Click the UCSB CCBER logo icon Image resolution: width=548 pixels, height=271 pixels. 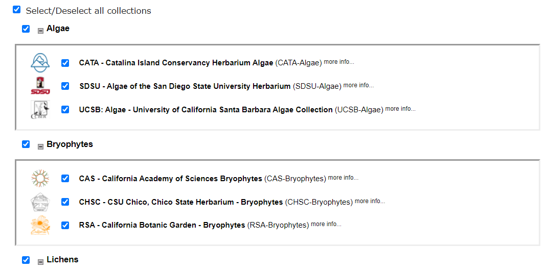coord(40,109)
